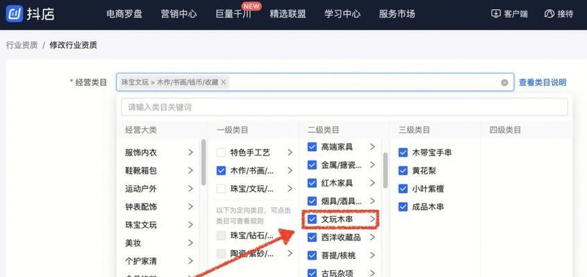Uncheck the 烟具/酒具... checkbox
Screen dimensions: 587x277
312,201
